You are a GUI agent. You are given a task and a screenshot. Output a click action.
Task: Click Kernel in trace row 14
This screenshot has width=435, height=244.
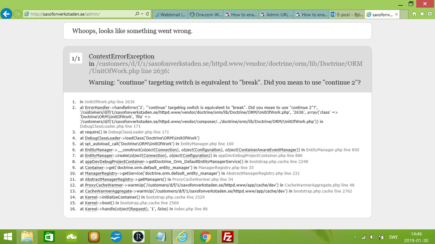pos(91,197)
